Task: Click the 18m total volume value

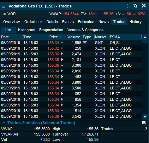Action: (x=92, y=14)
